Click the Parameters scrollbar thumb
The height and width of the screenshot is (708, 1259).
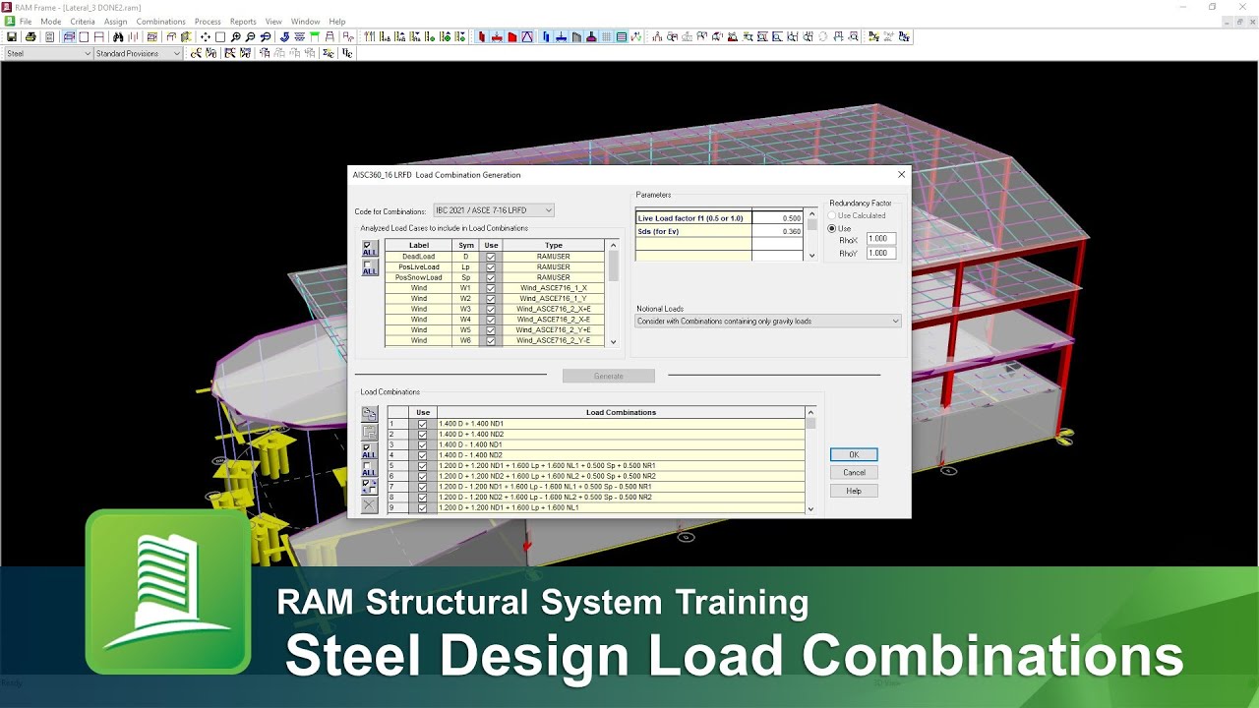(x=811, y=224)
